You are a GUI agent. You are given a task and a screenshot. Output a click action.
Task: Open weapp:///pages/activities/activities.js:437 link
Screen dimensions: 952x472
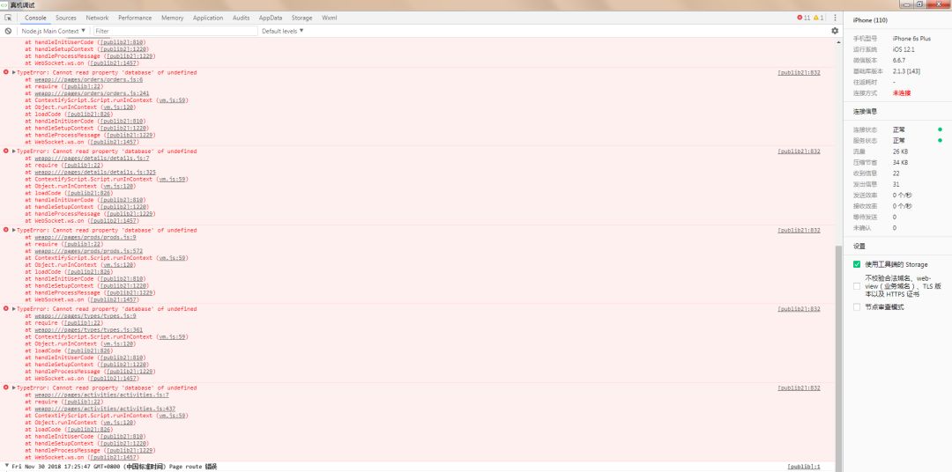pos(105,409)
